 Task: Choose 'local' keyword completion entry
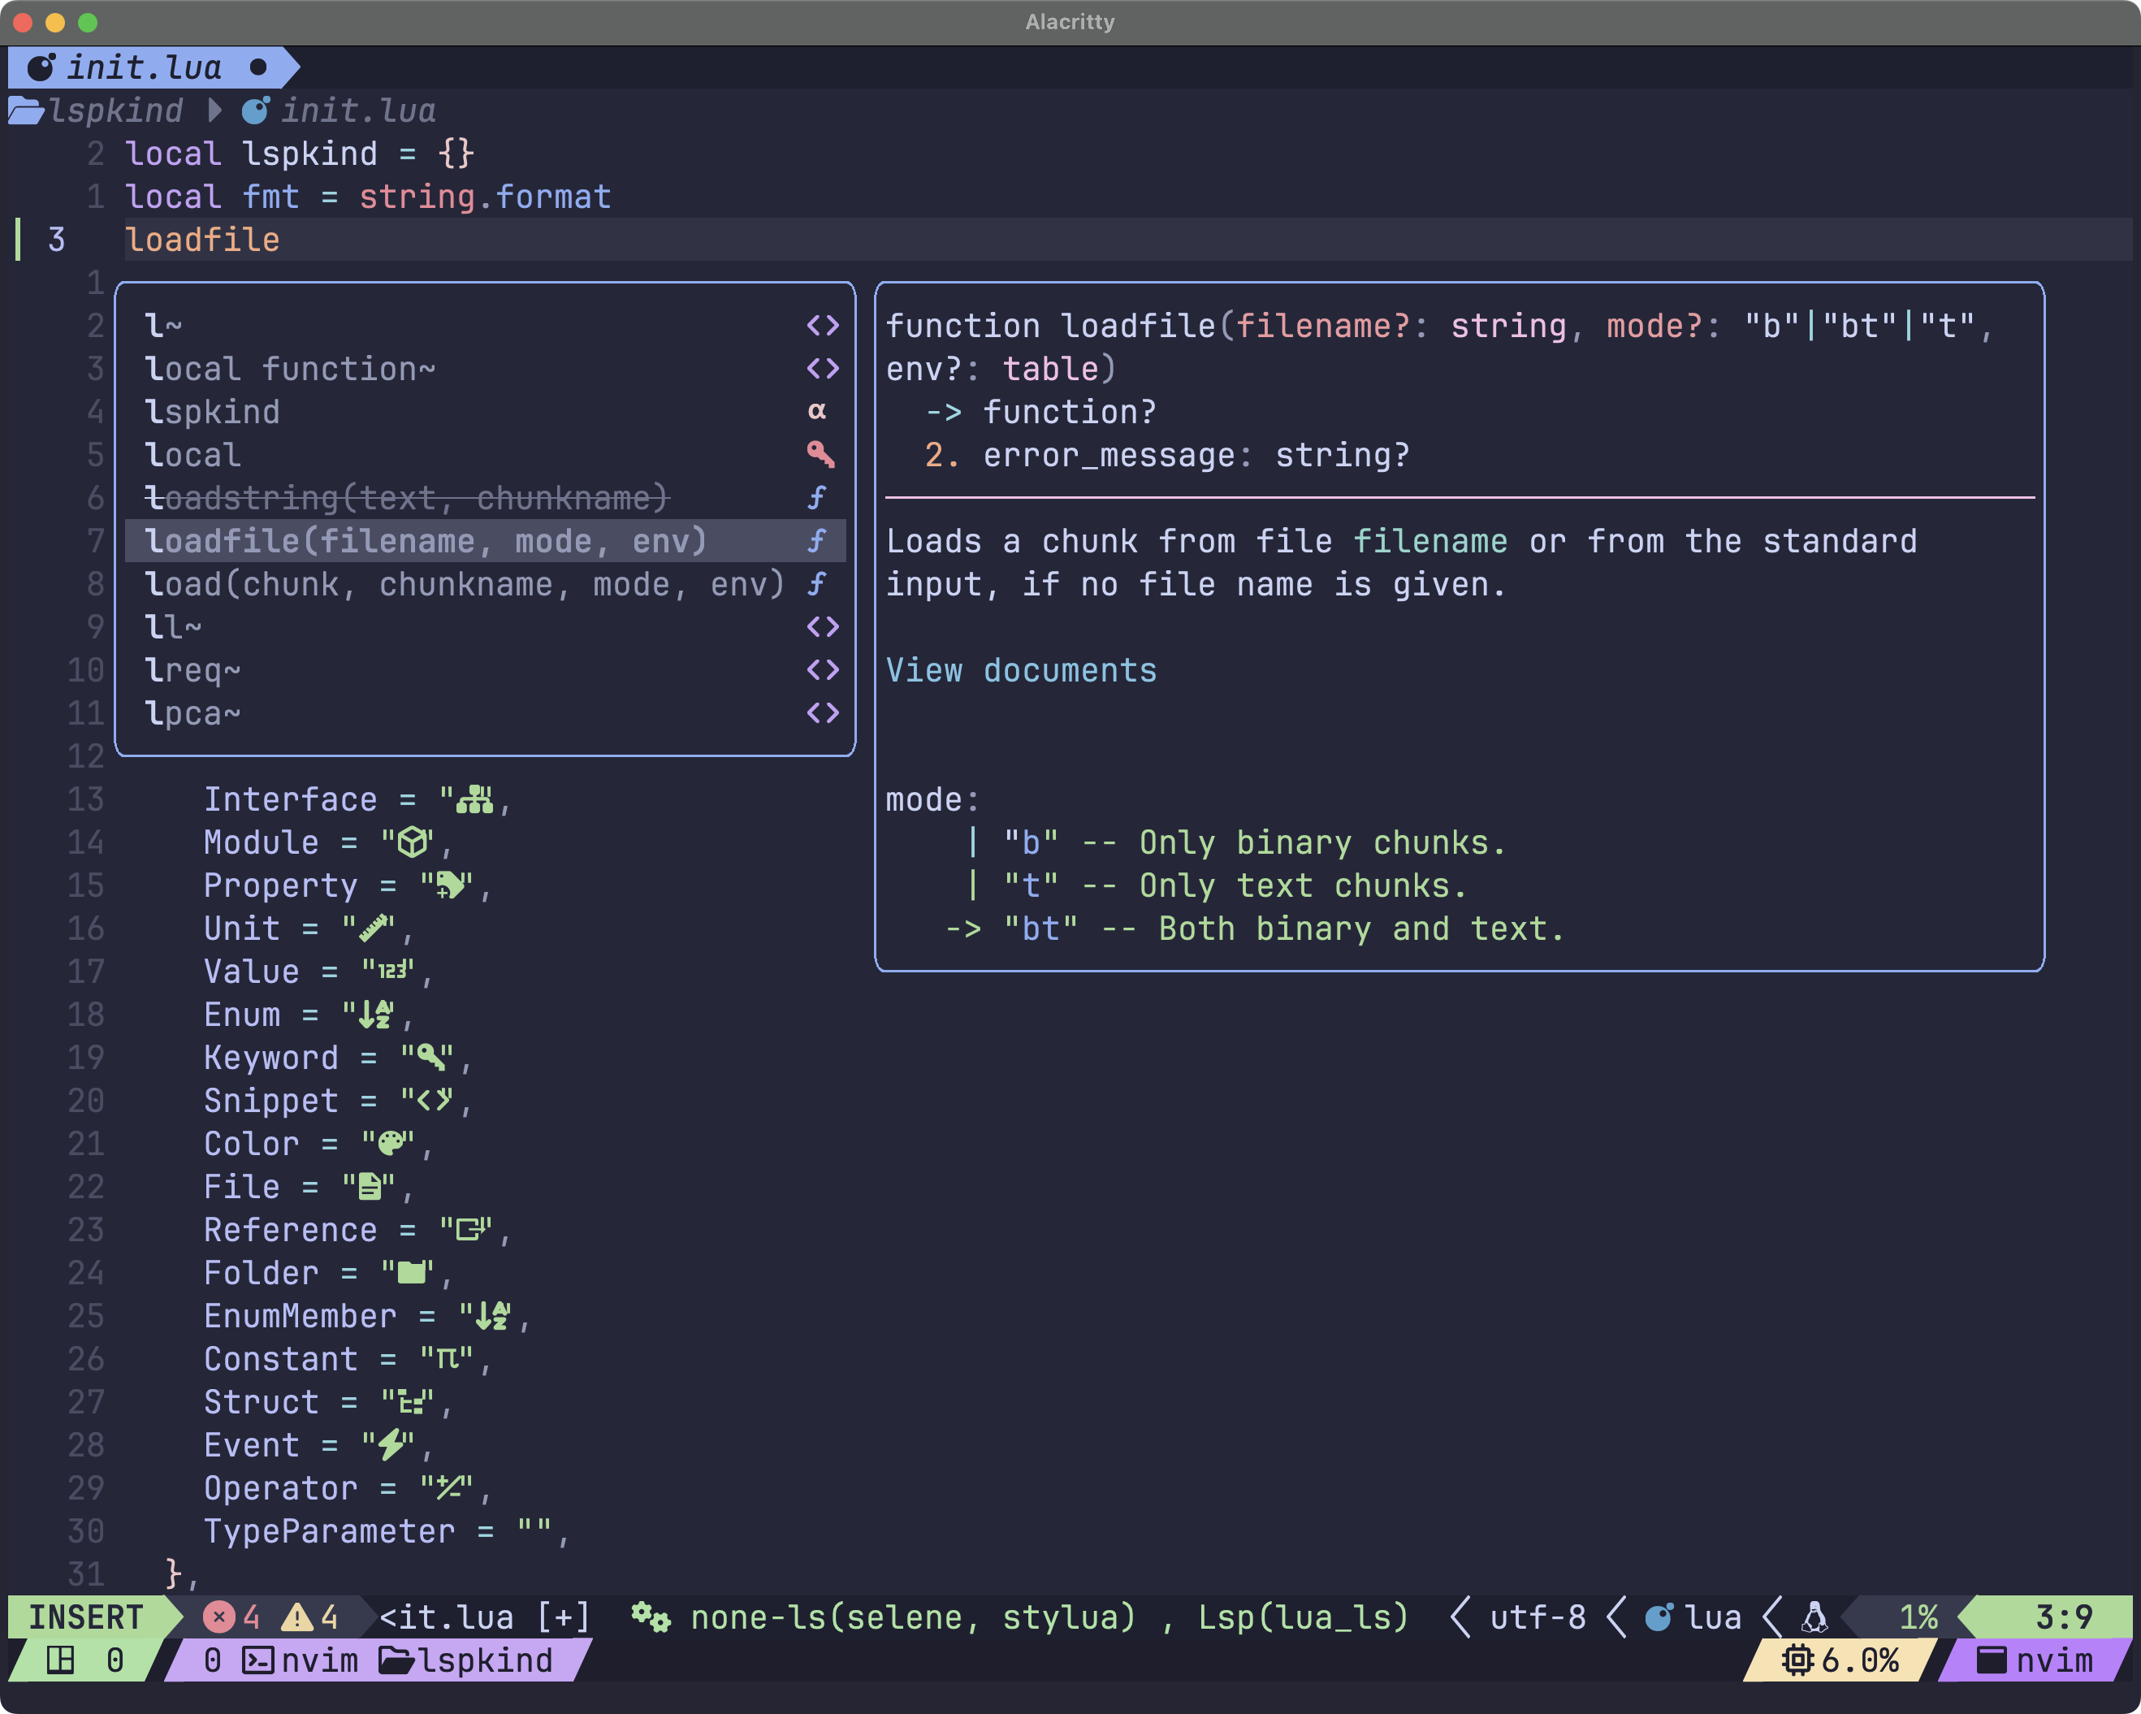486,455
